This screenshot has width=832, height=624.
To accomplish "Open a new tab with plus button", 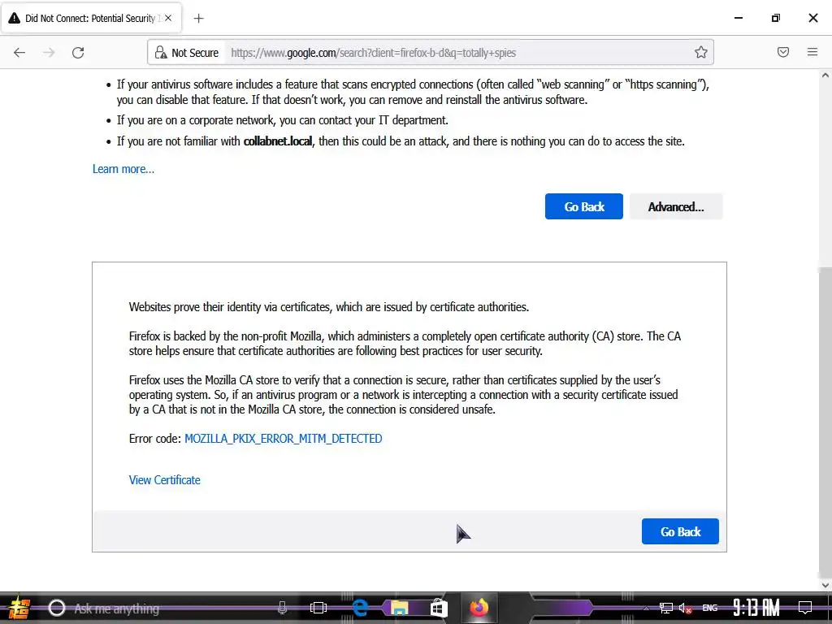I will [x=198, y=19].
